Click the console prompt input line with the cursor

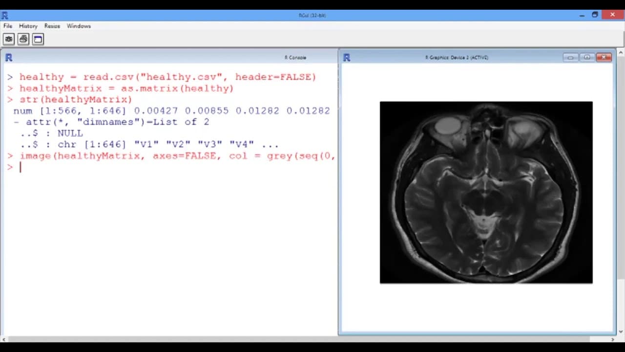pyautogui.click(x=171, y=167)
